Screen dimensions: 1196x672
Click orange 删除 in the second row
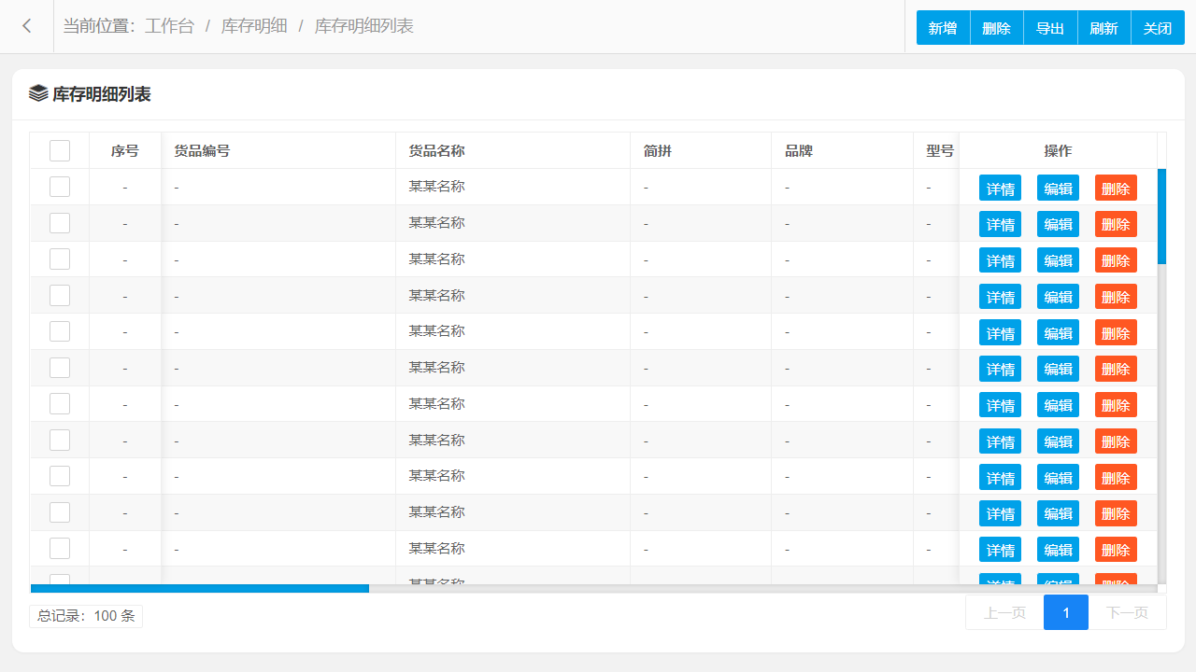(1116, 224)
